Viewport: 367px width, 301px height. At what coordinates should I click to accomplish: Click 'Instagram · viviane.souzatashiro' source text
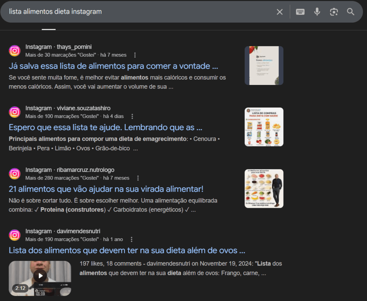coord(68,108)
